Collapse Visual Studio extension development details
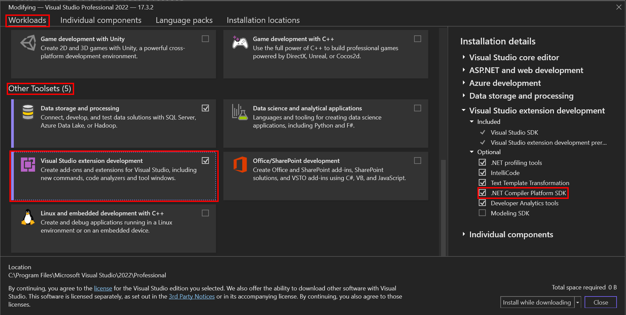The image size is (626, 315). pyautogui.click(x=464, y=110)
